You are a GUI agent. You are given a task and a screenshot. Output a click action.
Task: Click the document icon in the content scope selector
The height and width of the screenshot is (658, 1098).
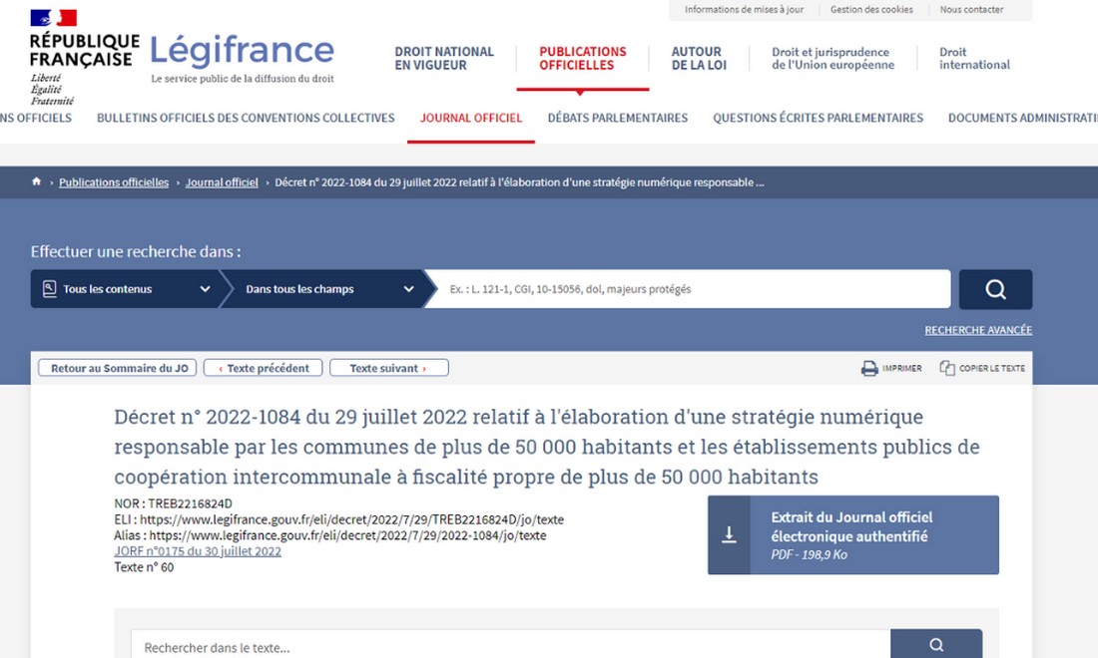point(49,288)
